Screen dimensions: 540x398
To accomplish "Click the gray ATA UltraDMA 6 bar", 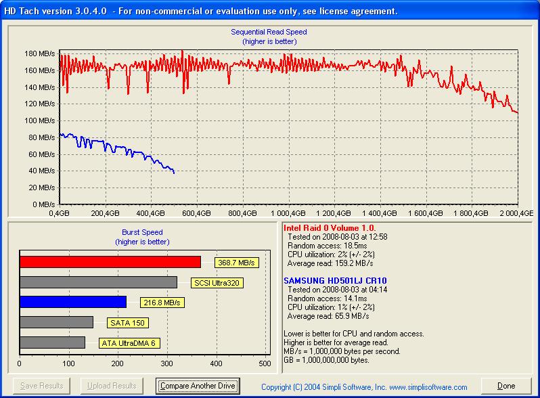I will point(52,342).
